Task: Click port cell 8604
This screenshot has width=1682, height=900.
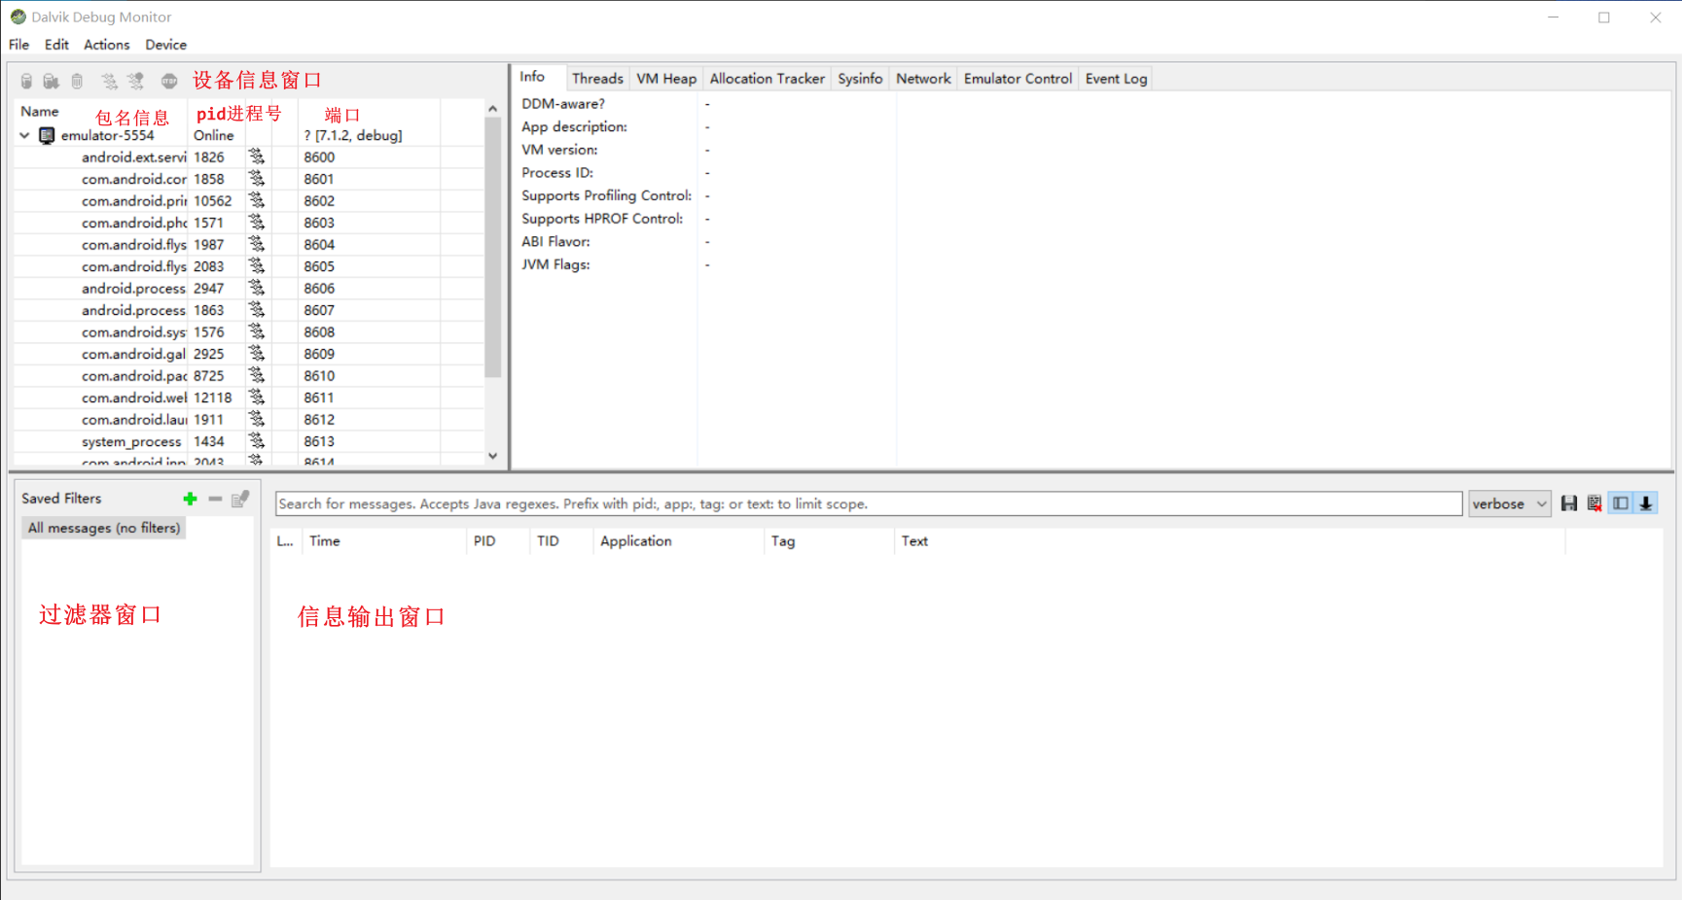Action: pos(319,245)
